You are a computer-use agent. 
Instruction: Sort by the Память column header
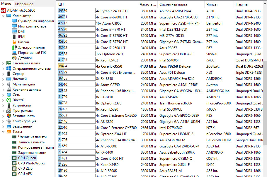click(x=248, y=4)
